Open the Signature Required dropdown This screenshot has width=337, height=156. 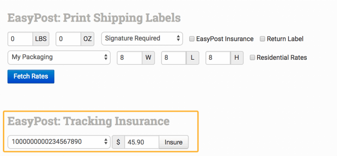tap(142, 38)
